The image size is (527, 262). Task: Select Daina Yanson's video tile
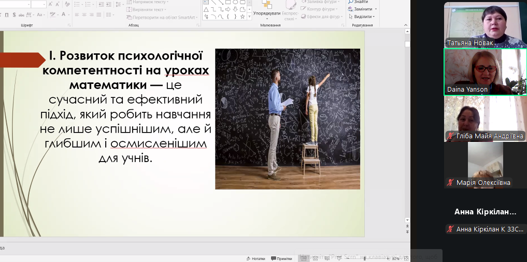[485, 72]
